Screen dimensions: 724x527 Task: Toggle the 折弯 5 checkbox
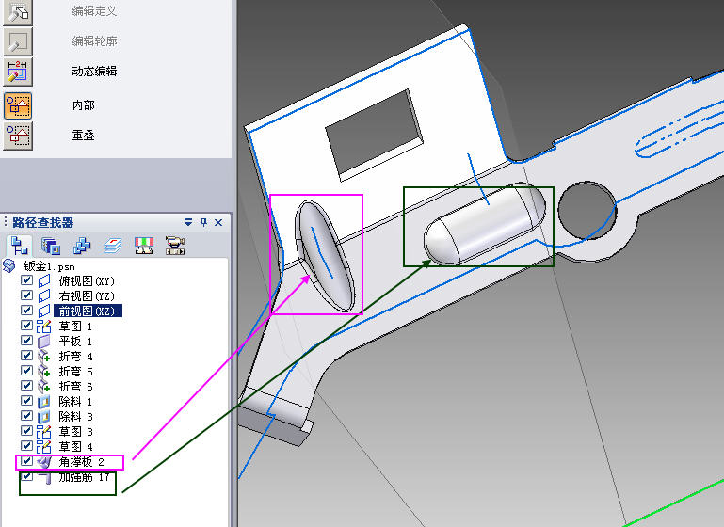pos(26,371)
